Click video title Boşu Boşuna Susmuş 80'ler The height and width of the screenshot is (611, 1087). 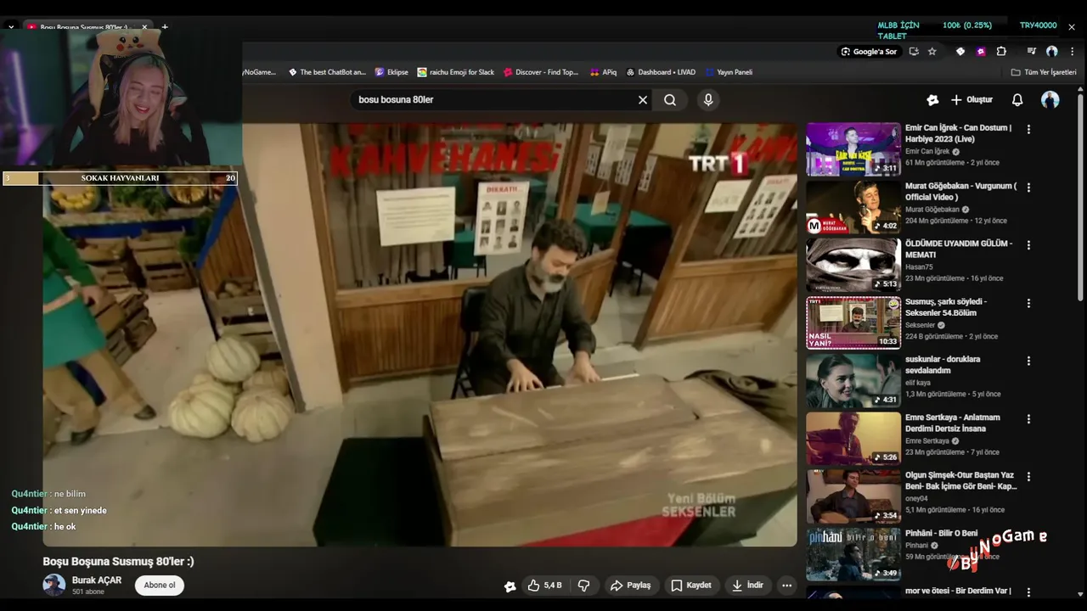(x=119, y=562)
